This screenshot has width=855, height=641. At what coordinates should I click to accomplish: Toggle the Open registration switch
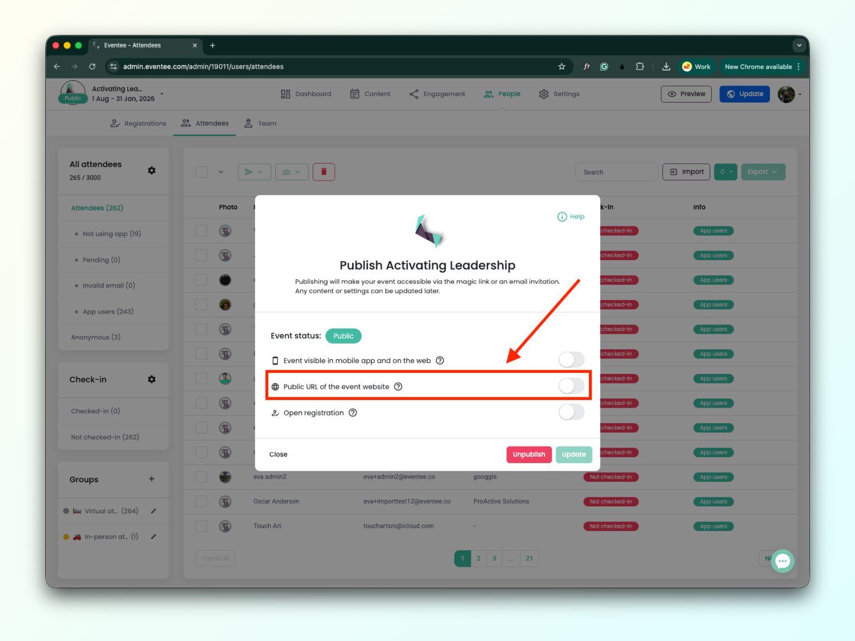click(571, 412)
